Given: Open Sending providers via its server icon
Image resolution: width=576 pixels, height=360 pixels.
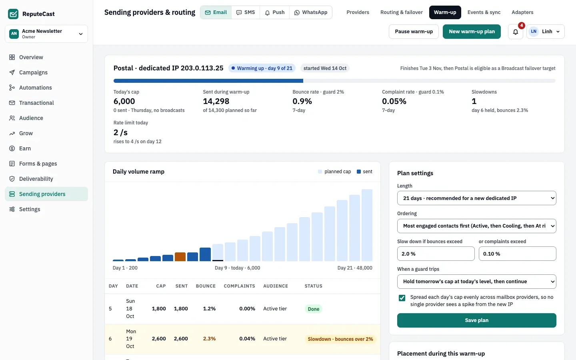Looking at the screenshot, I should pos(12,194).
